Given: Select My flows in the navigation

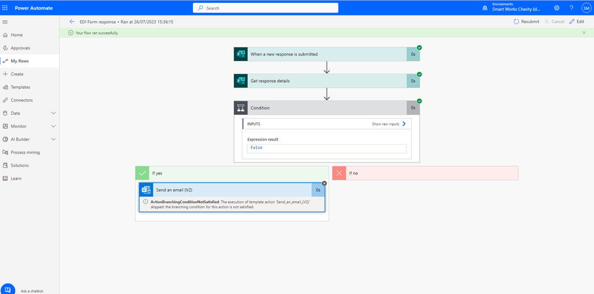Looking at the screenshot, I should 30,61.
